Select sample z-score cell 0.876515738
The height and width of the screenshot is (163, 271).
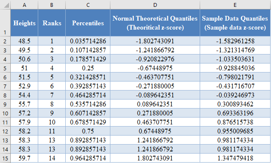click(x=235, y=122)
